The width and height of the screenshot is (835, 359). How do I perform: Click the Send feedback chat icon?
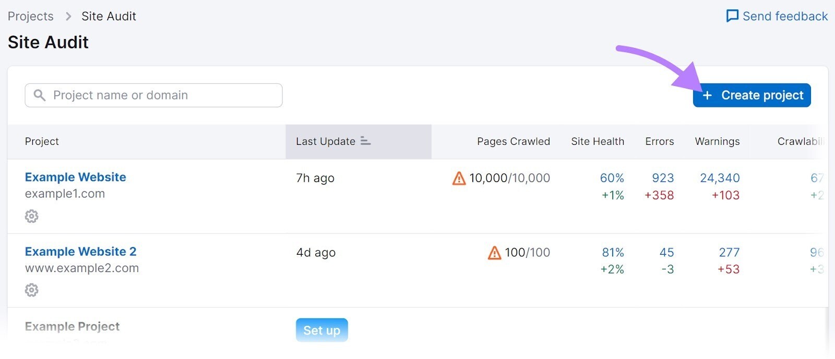pyautogui.click(x=732, y=16)
